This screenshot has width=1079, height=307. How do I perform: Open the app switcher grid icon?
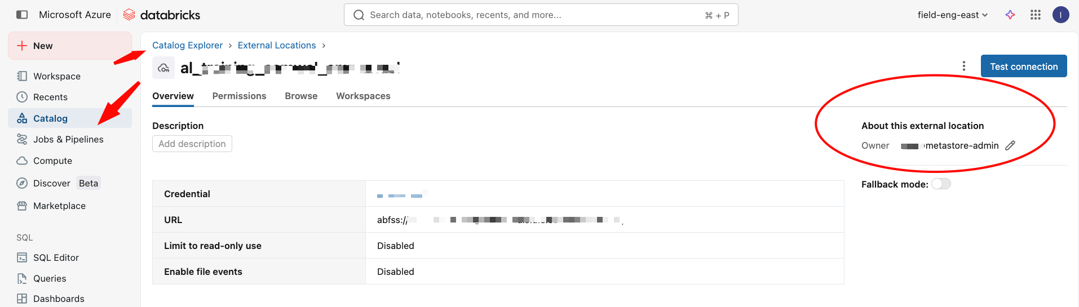(1036, 15)
